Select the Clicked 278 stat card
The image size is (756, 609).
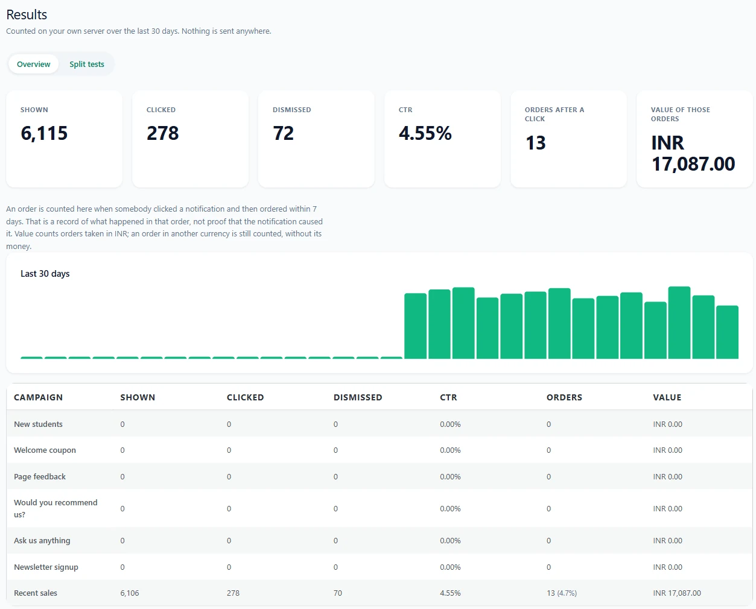click(x=191, y=139)
